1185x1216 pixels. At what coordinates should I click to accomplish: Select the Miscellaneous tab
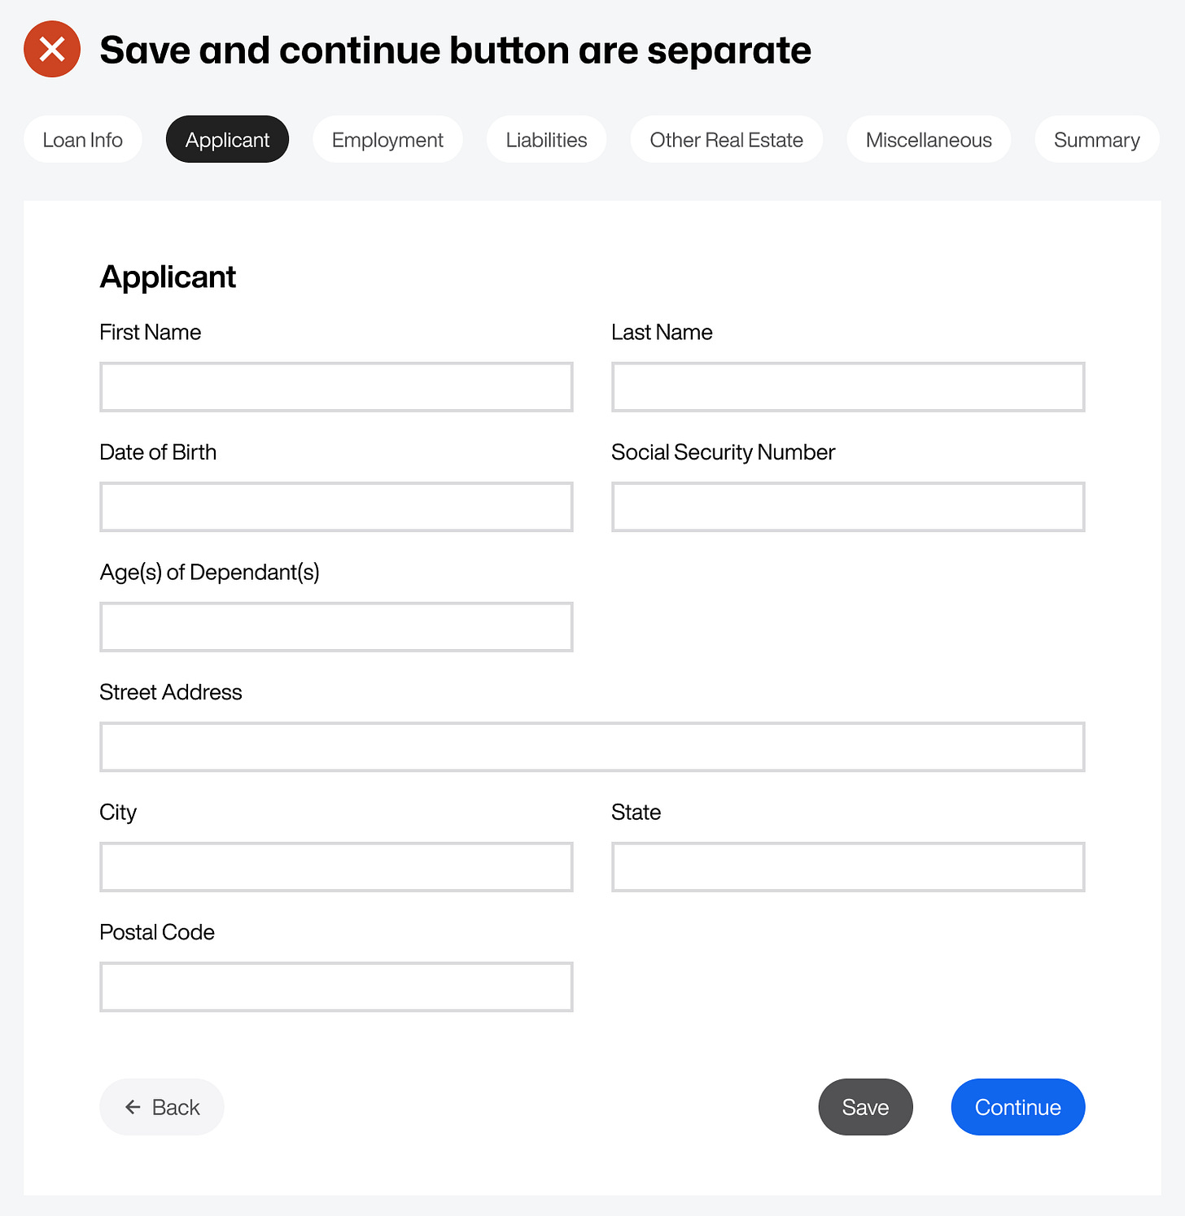(929, 140)
